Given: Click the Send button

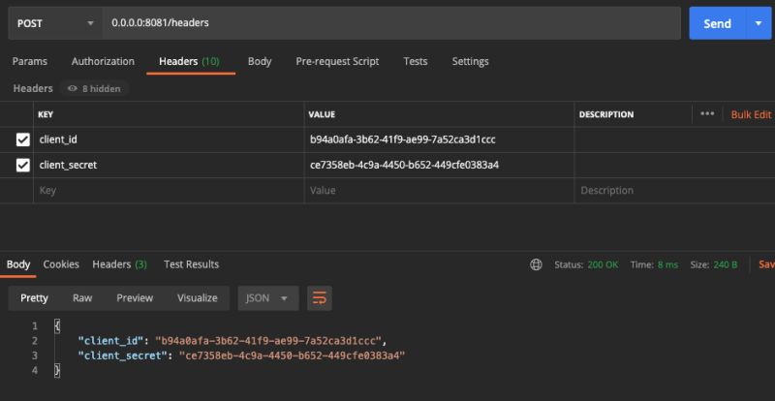Looking at the screenshot, I should pyautogui.click(x=717, y=23).
